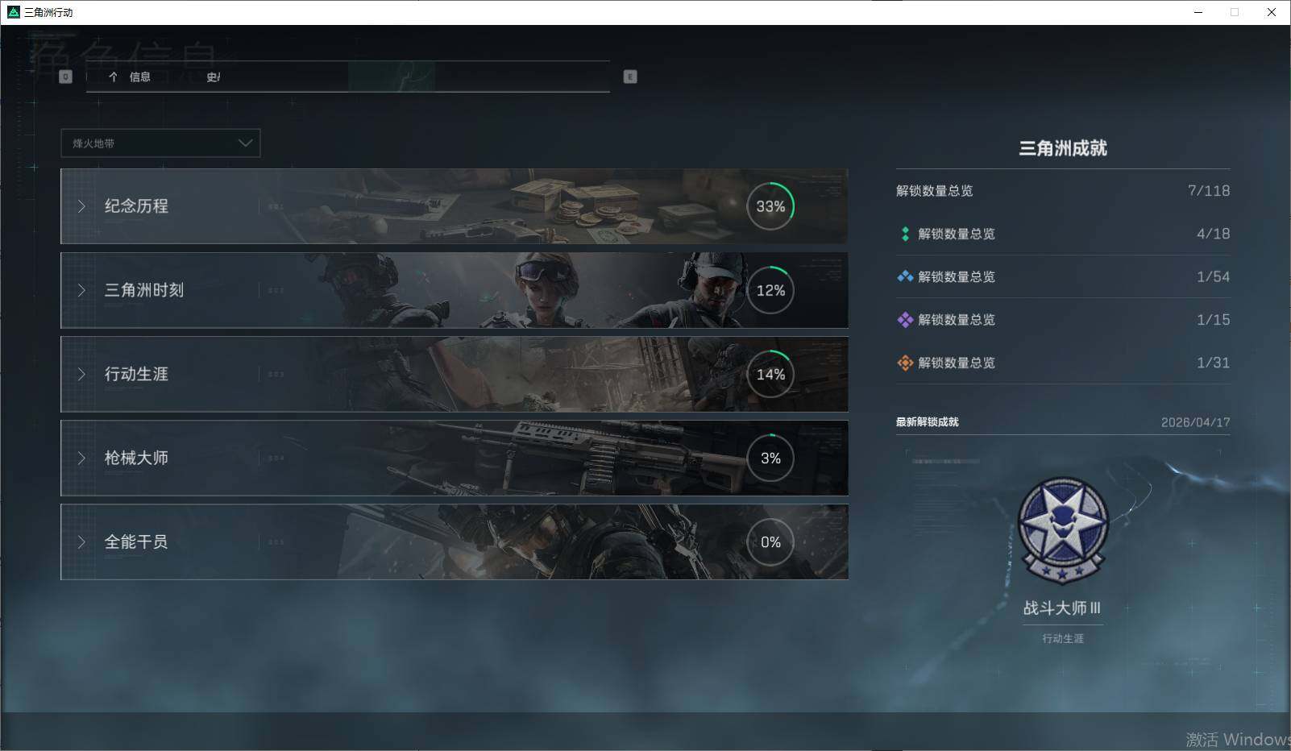This screenshot has width=1291, height=751.
Task: Click the 三角洲行动 app icon in title bar
Action: coord(13,12)
